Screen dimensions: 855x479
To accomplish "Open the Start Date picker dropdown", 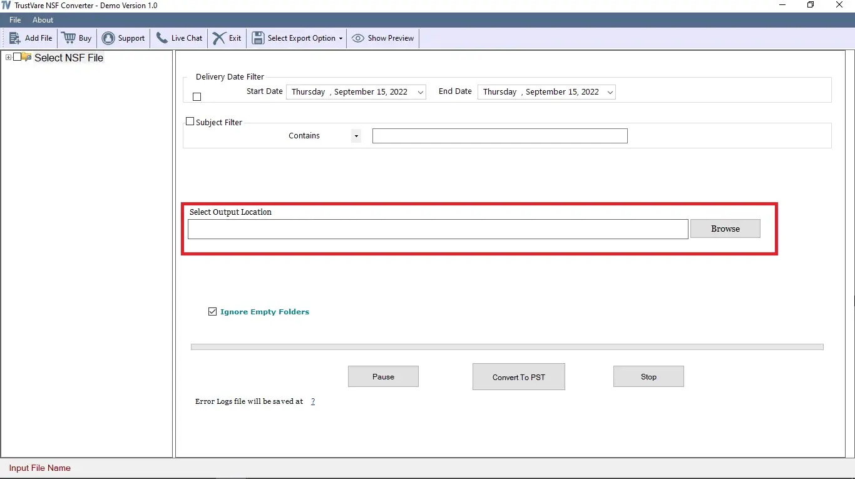I will pyautogui.click(x=421, y=92).
